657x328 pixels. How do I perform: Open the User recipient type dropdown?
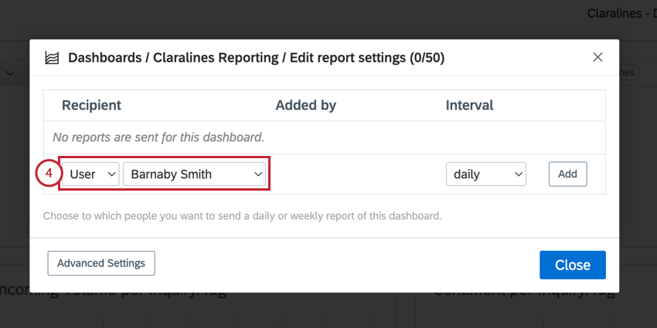[x=90, y=174]
